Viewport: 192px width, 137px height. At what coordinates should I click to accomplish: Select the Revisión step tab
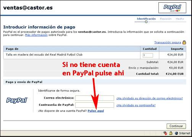(x=166, y=19)
